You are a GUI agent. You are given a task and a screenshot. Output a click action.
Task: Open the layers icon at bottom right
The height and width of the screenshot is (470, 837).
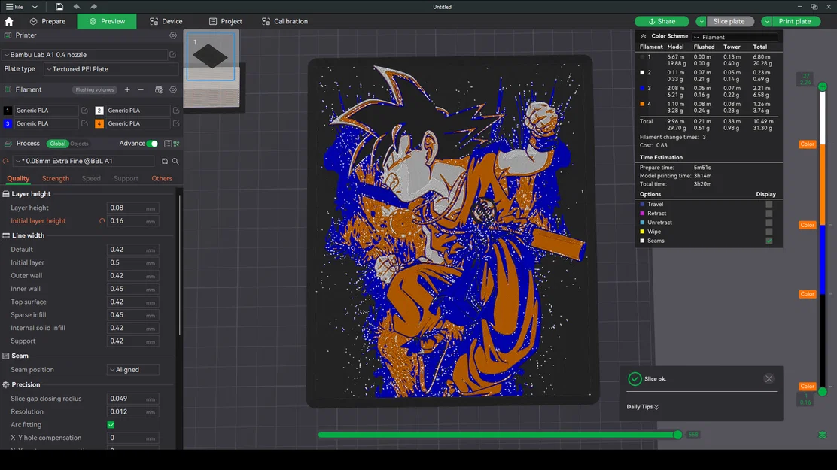pos(823,435)
